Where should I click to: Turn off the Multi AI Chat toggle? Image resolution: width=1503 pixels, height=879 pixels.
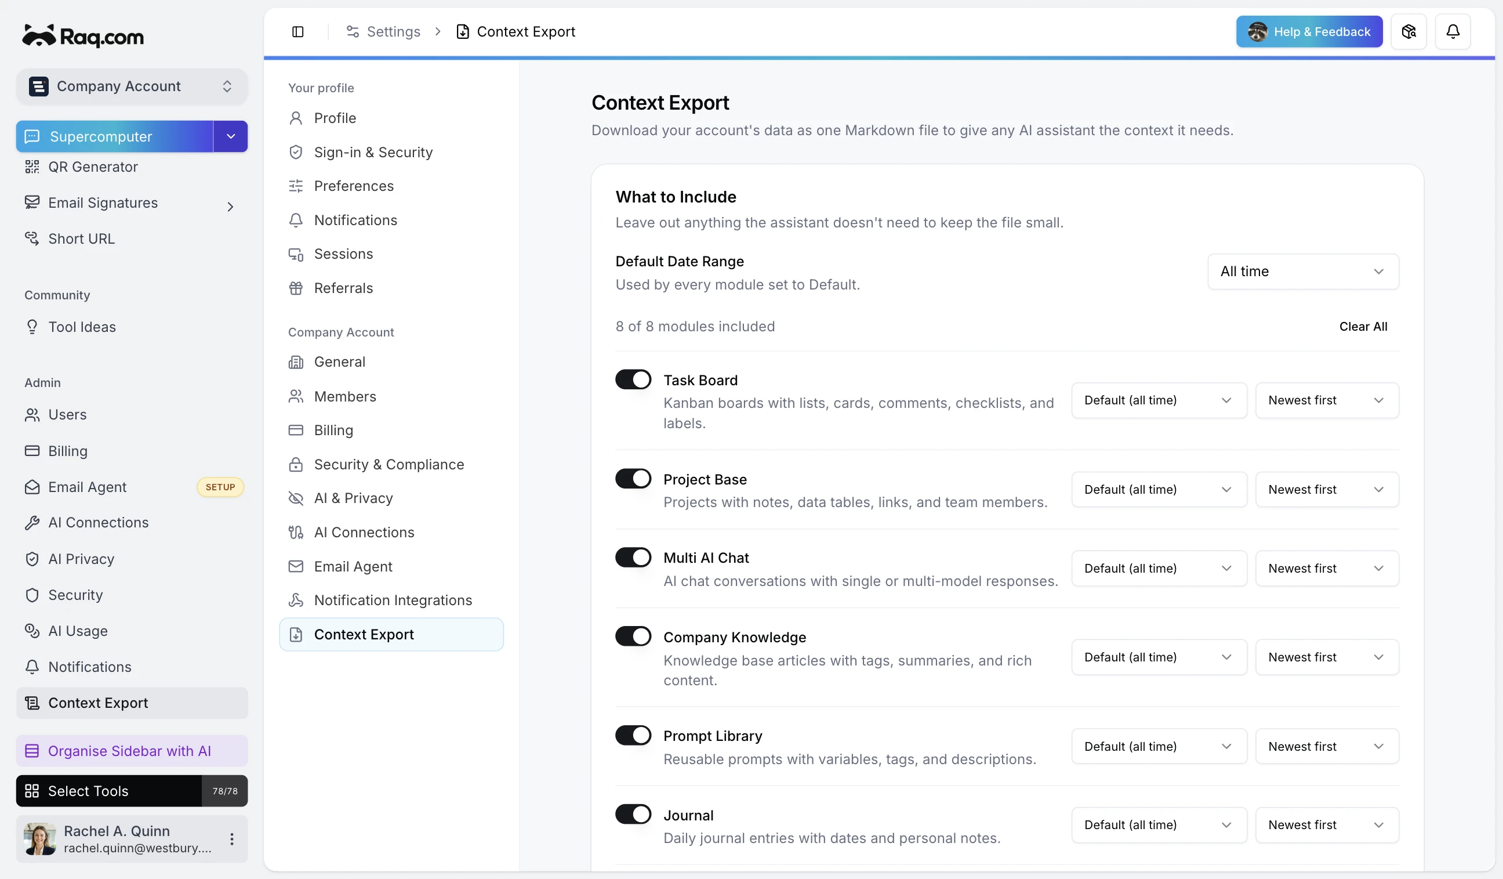[x=633, y=558]
